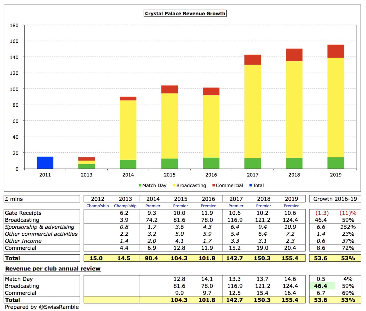Click the Champ'ship label under 2012
This screenshot has height=311, width=366.
(x=98, y=206)
